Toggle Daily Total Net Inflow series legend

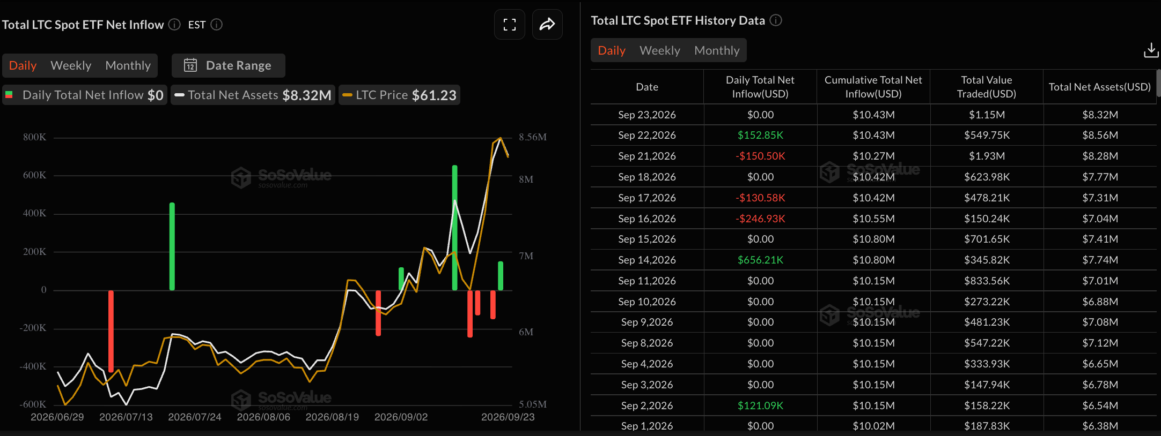tap(85, 95)
